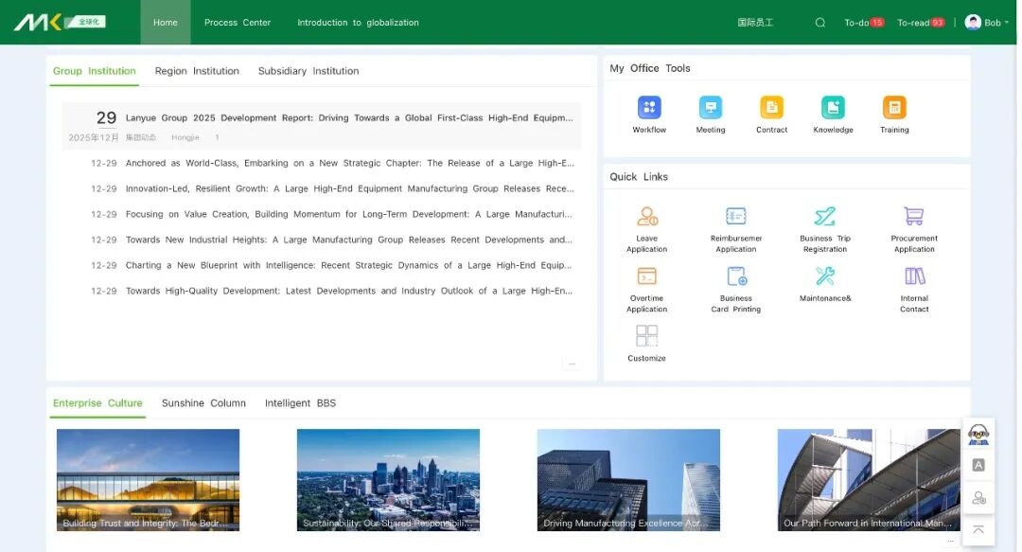
Task: Open Process Center in navigation bar
Action: coord(238,23)
